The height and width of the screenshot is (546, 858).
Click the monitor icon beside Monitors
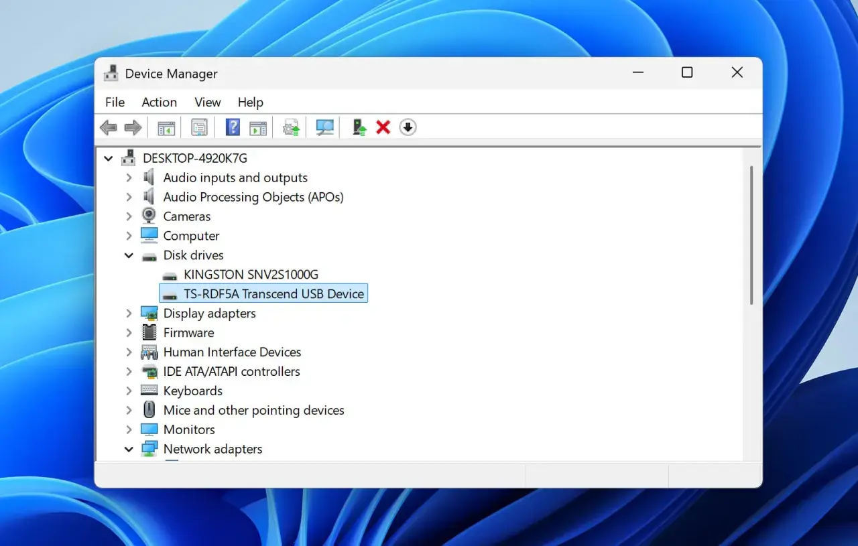point(149,429)
